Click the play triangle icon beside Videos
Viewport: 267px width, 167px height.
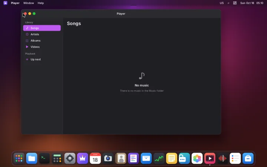click(27, 47)
